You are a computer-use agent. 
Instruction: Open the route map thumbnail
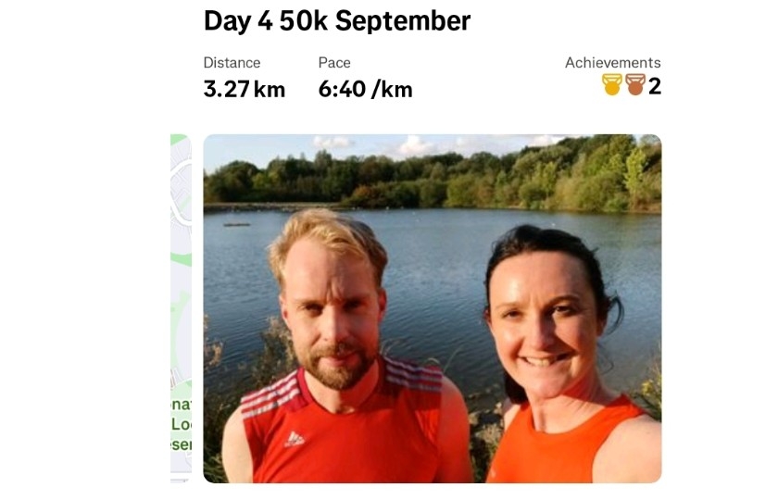click(182, 308)
